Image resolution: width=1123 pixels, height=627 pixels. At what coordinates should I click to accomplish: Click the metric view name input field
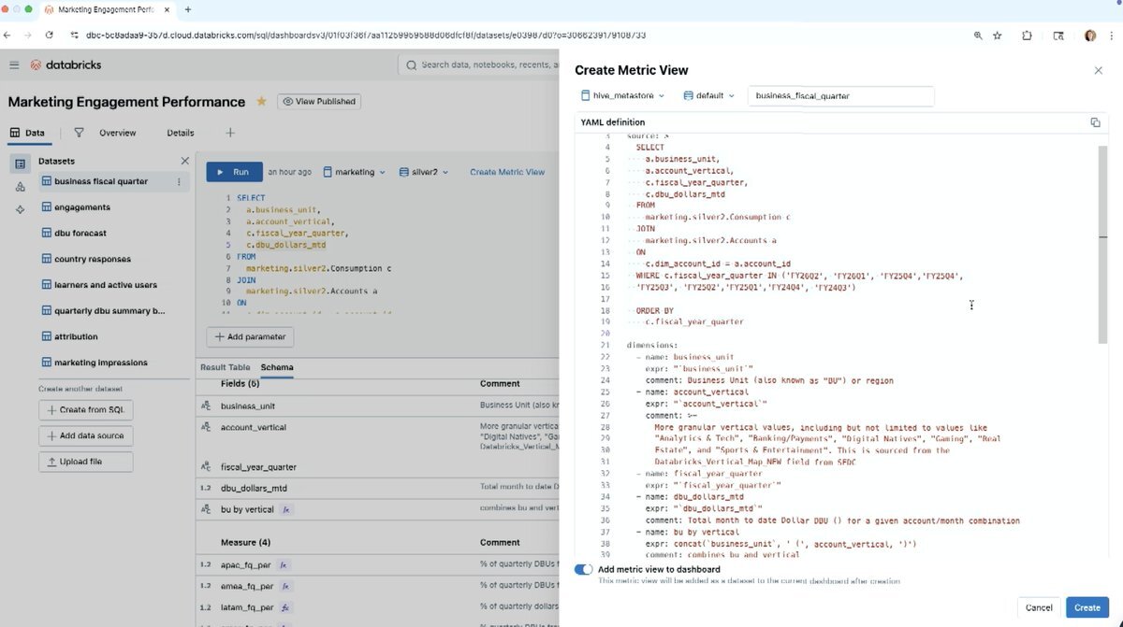840,95
